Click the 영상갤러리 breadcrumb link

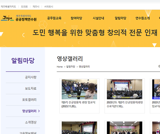(x=84, y=67)
